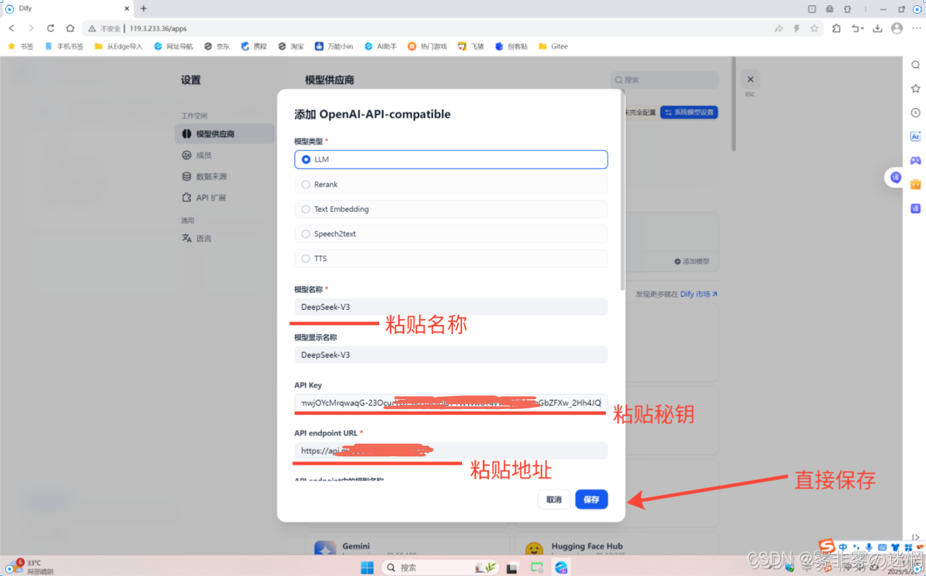Open sidebar history clock icon
The width and height of the screenshot is (926, 576).
[x=915, y=112]
